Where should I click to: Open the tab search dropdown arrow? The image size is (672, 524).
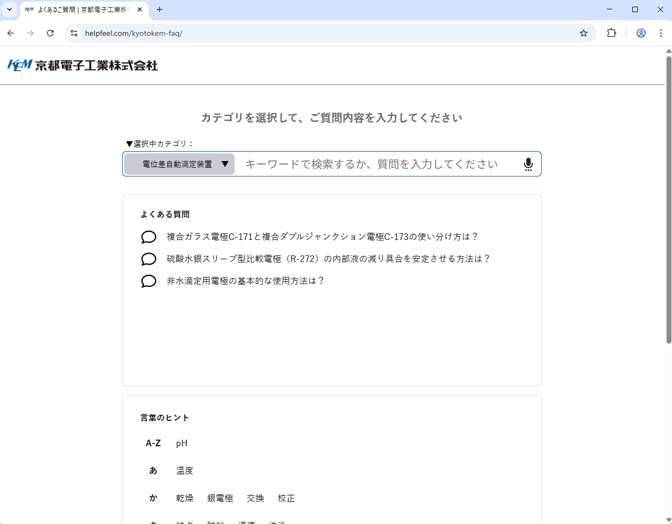pyautogui.click(x=9, y=9)
